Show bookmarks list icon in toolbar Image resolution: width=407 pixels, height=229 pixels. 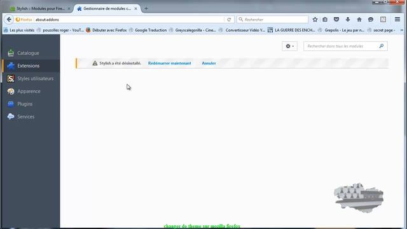coord(325,20)
